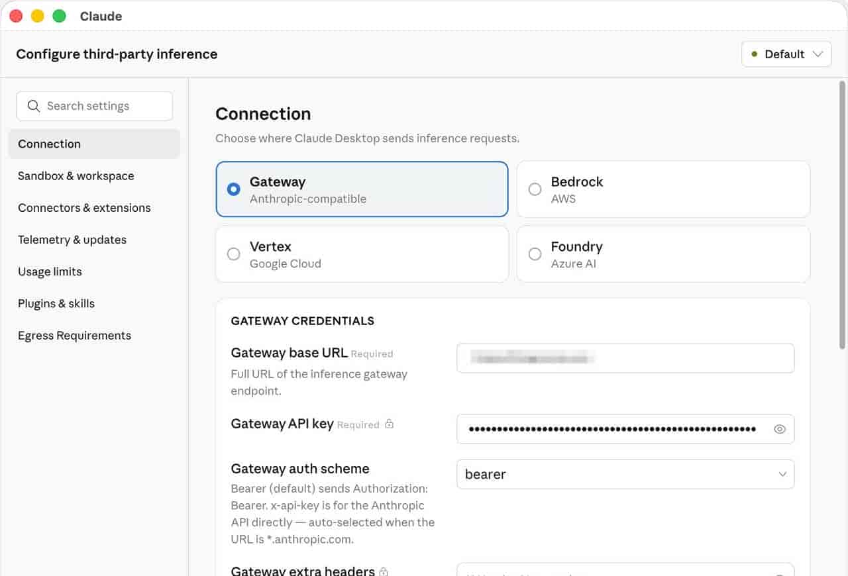Viewport: 848px width, 576px height.
Task: Open the Usage limits section
Action: click(94, 271)
